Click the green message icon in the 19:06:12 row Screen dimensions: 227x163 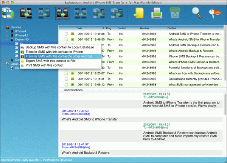(73, 85)
